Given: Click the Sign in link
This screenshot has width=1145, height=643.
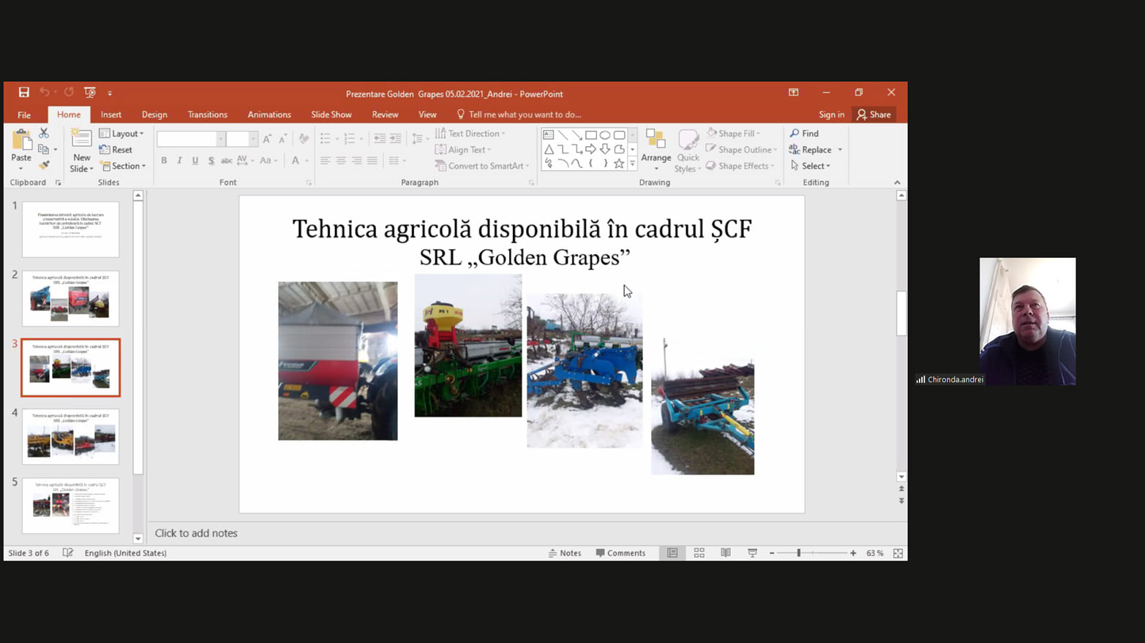Looking at the screenshot, I should [831, 115].
